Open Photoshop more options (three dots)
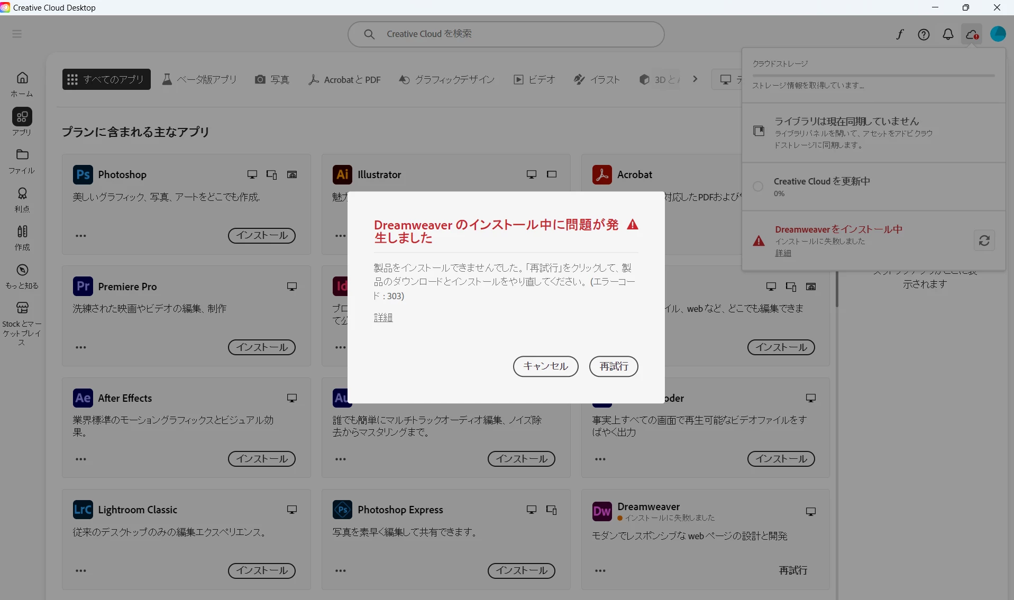This screenshot has width=1014, height=600. pyautogui.click(x=81, y=236)
